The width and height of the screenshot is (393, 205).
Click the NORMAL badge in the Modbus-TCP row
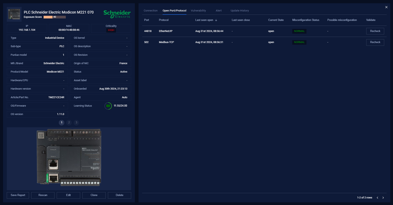pyautogui.click(x=299, y=42)
